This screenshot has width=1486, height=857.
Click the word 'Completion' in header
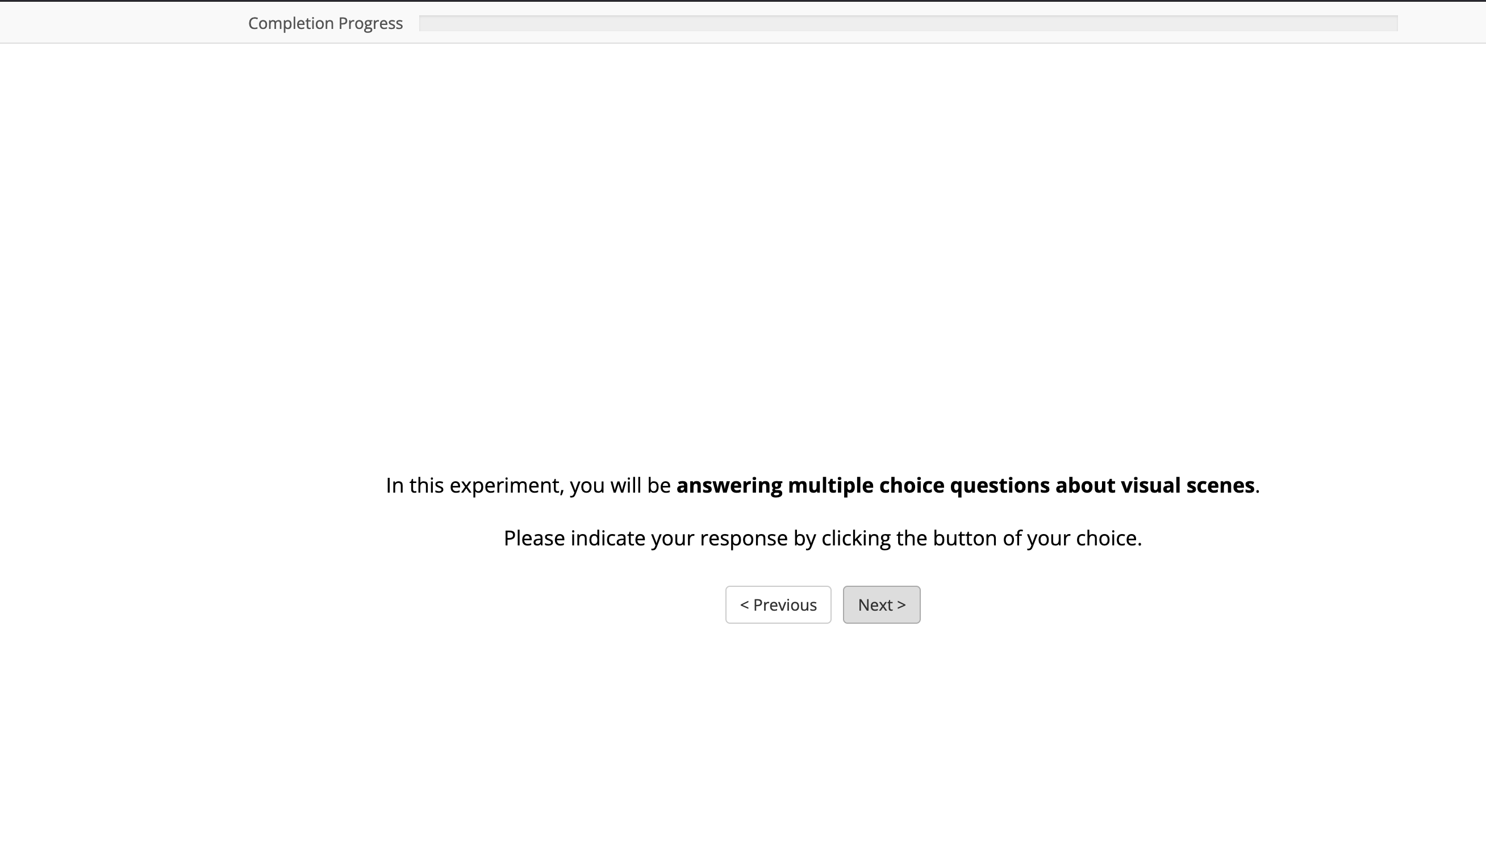click(x=291, y=23)
